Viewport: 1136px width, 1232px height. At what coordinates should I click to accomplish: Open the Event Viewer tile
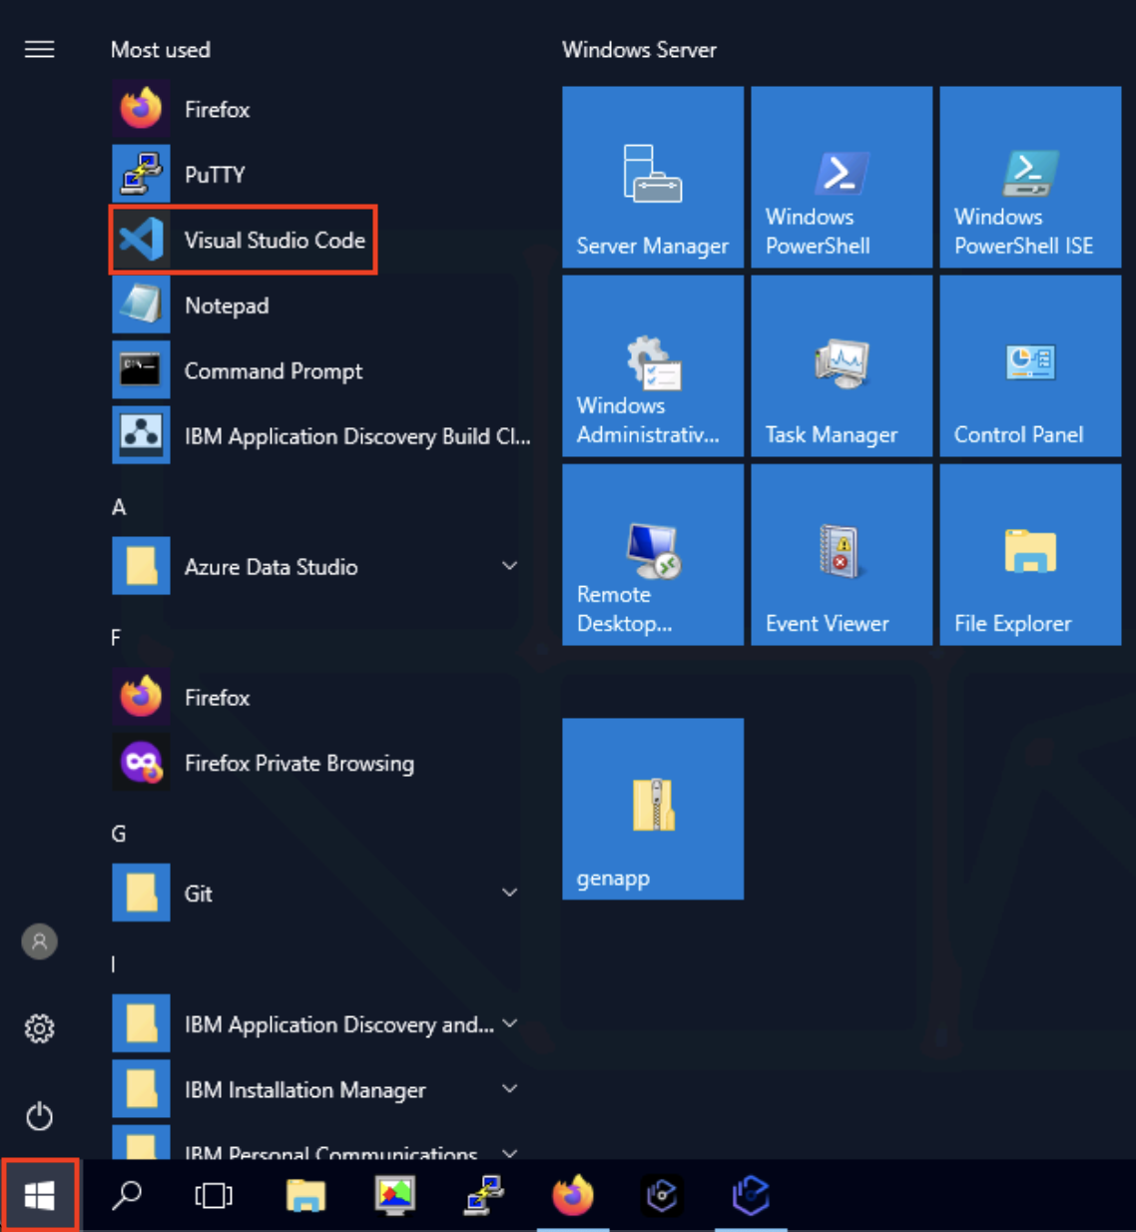click(842, 554)
